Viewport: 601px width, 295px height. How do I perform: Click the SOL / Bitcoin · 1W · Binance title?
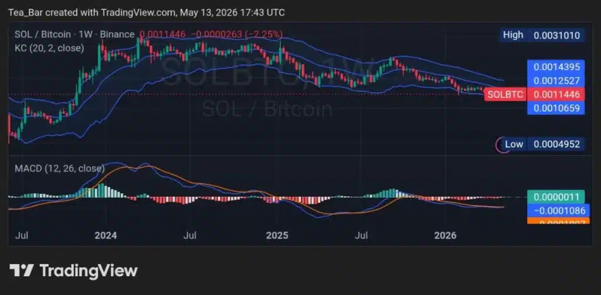75,35
